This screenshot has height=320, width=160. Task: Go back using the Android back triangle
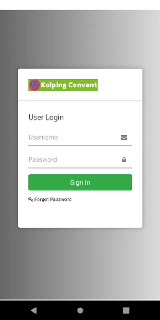[x=34, y=310]
